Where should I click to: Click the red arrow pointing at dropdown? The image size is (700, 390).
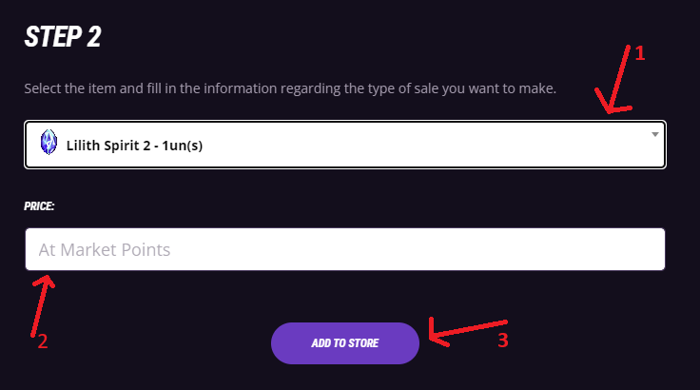(x=614, y=80)
